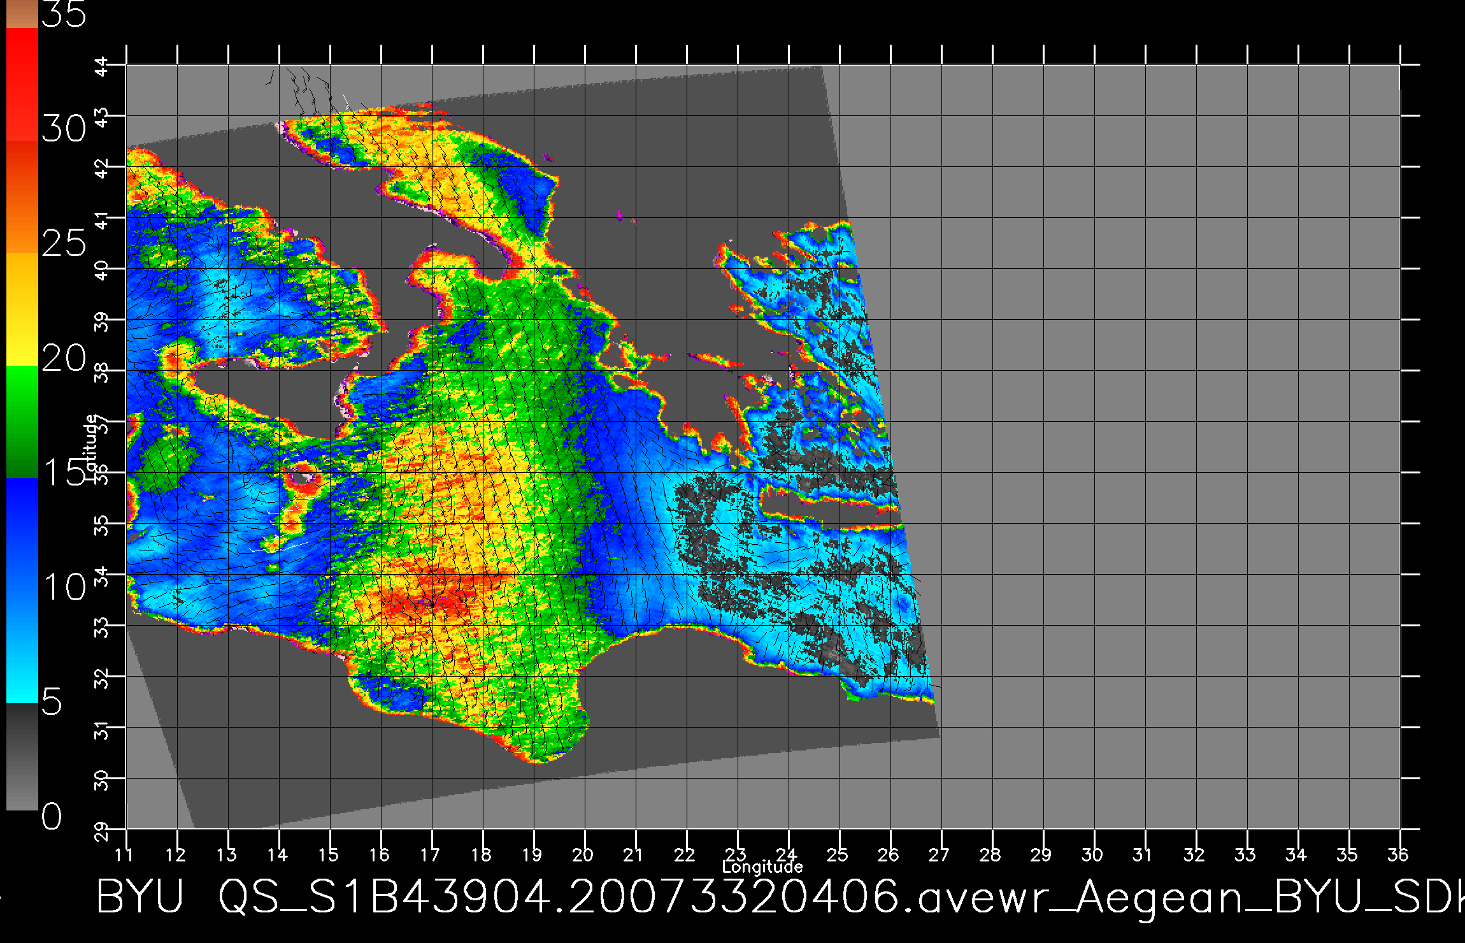
Task: Click longitude axis tick label 36
Action: pyautogui.click(x=1397, y=854)
